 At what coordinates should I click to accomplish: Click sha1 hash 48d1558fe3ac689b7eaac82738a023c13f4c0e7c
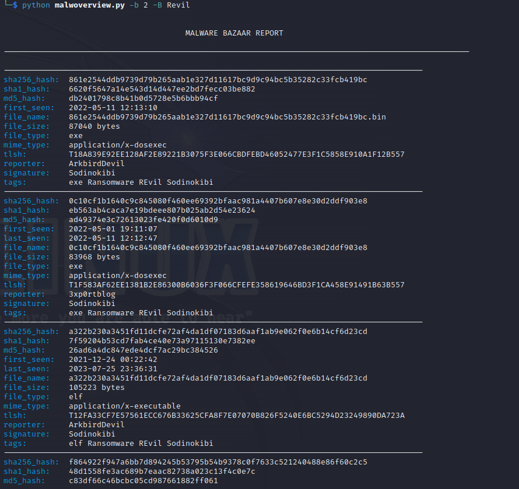pos(162,471)
